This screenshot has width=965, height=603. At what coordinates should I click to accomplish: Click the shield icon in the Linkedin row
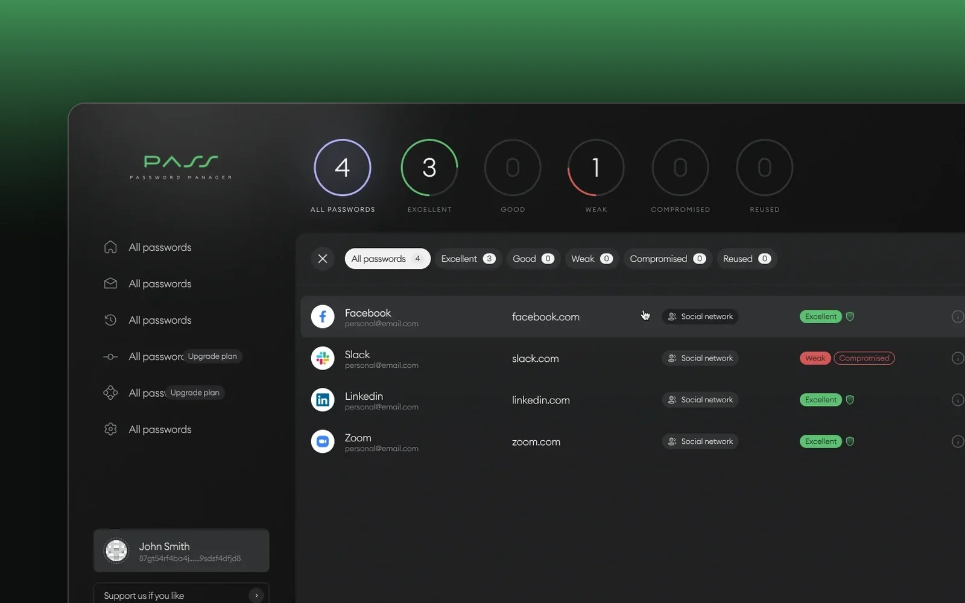(x=850, y=400)
